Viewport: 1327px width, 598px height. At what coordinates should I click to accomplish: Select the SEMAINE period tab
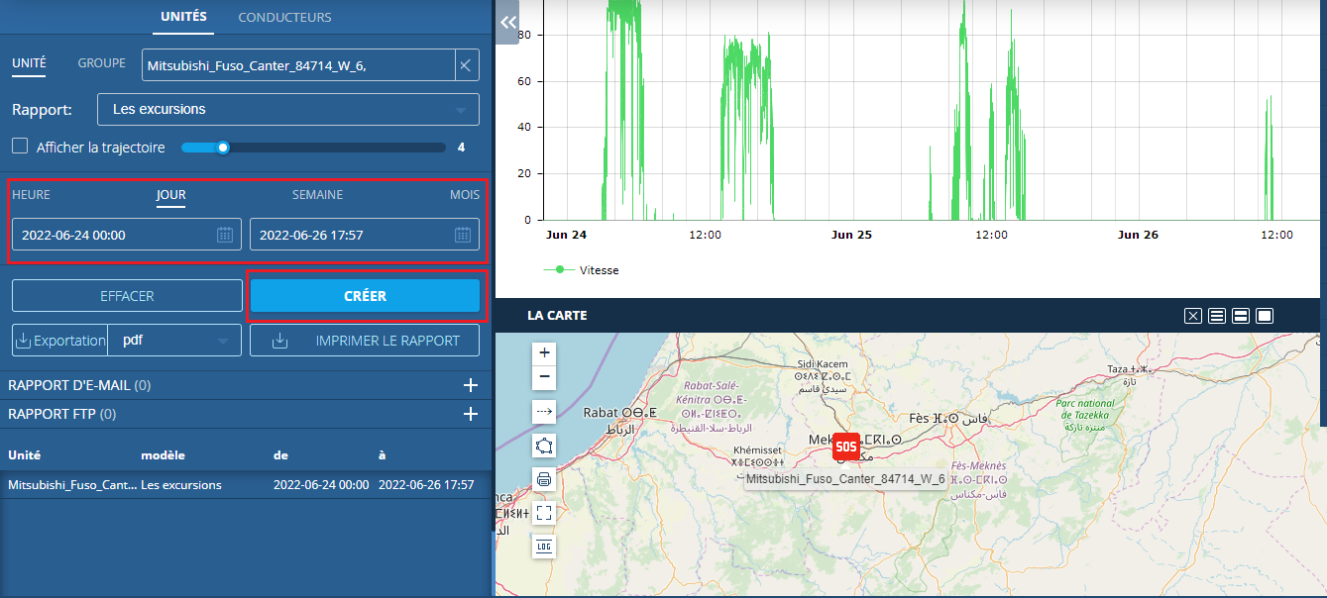317,195
